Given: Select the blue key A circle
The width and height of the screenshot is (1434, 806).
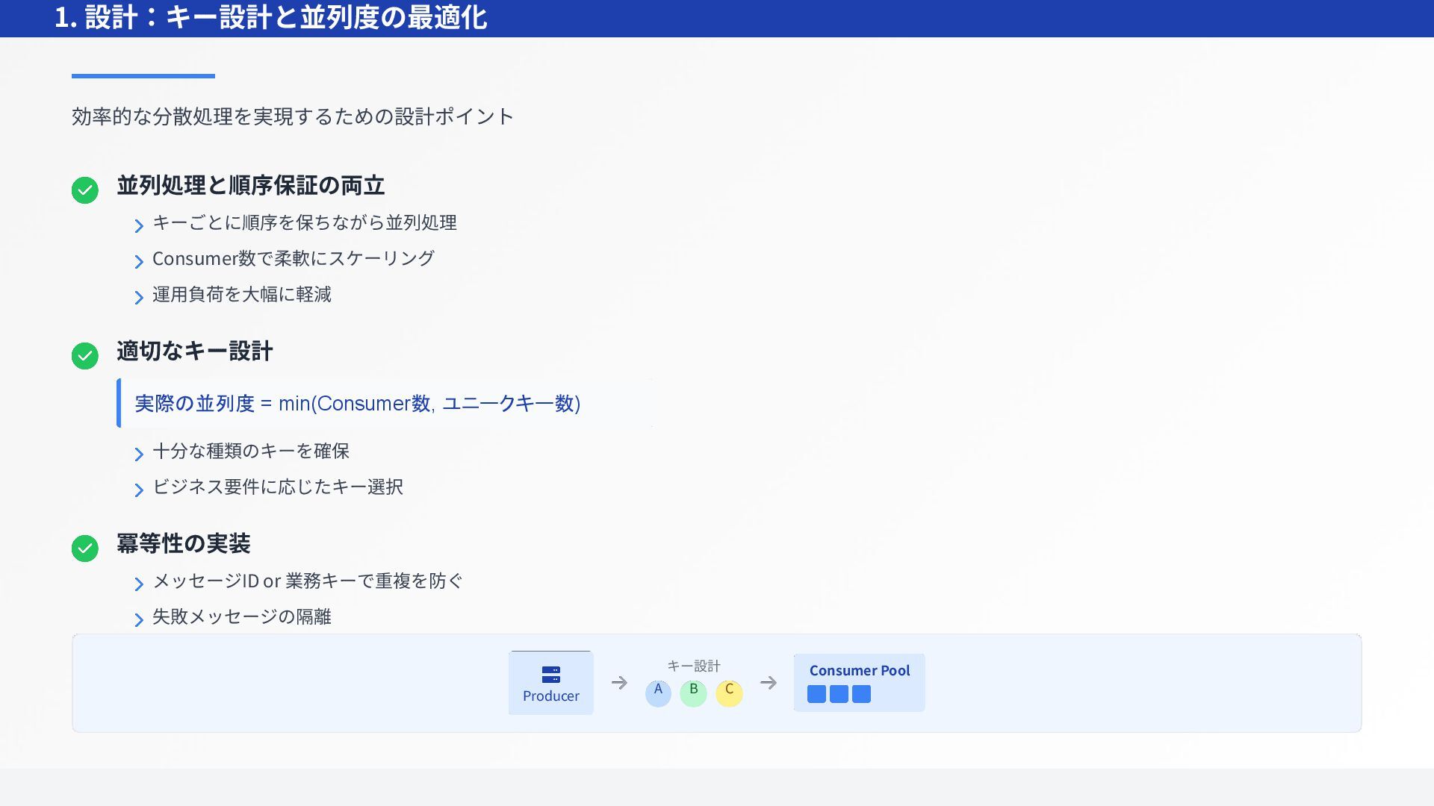Looking at the screenshot, I should (x=658, y=693).
